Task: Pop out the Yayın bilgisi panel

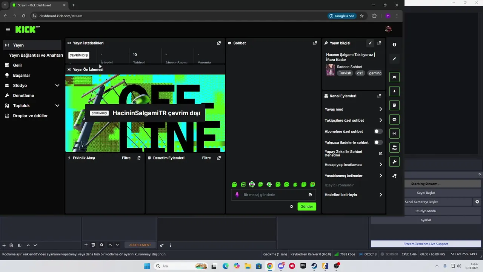Action: 379,43
